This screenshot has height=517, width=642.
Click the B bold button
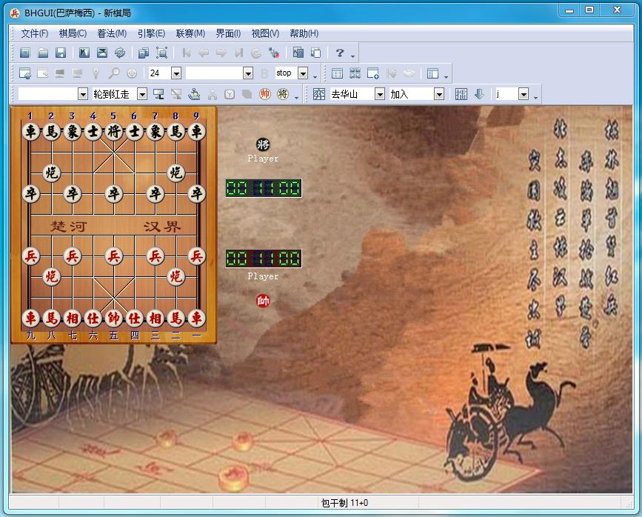[x=264, y=72]
